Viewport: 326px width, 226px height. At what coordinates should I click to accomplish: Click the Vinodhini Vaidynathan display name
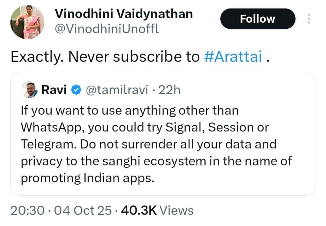[x=124, y=14]
